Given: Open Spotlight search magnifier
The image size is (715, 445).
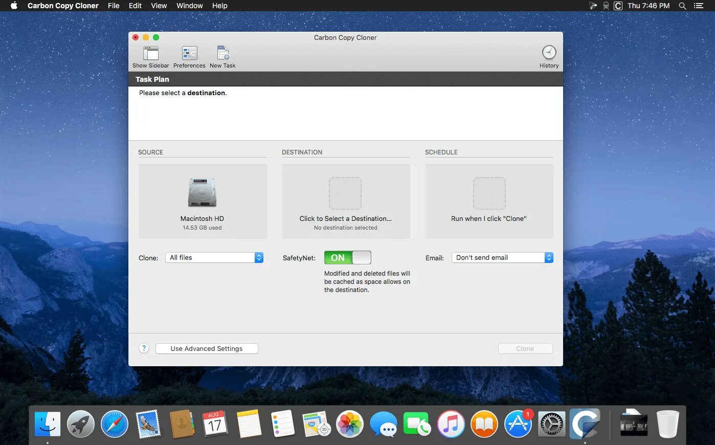Looking at the screenshot, I should (682, 6).
